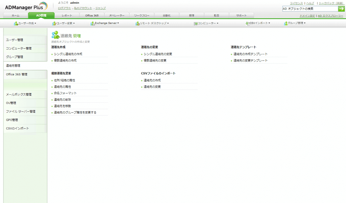
Task: Select OU管理 in the sidebar
Action: pyautogui.click(x=25, y=103)
